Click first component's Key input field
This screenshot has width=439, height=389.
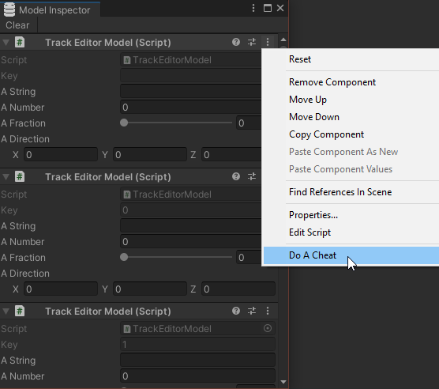coord(190,76)
